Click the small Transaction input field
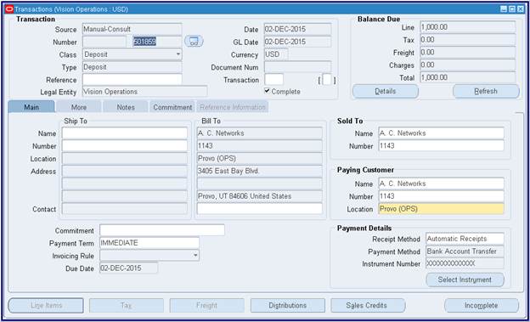 [273, 80]
